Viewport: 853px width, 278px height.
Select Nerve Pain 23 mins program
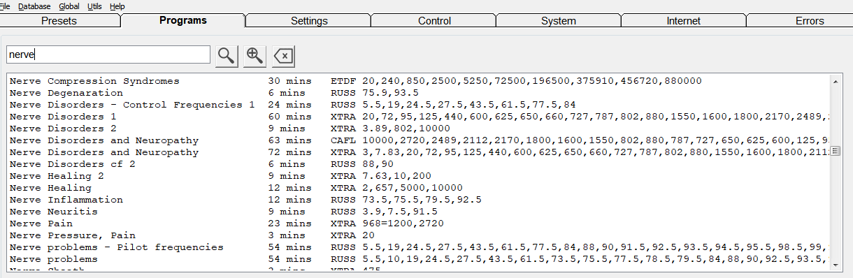[x=418, y=224]
